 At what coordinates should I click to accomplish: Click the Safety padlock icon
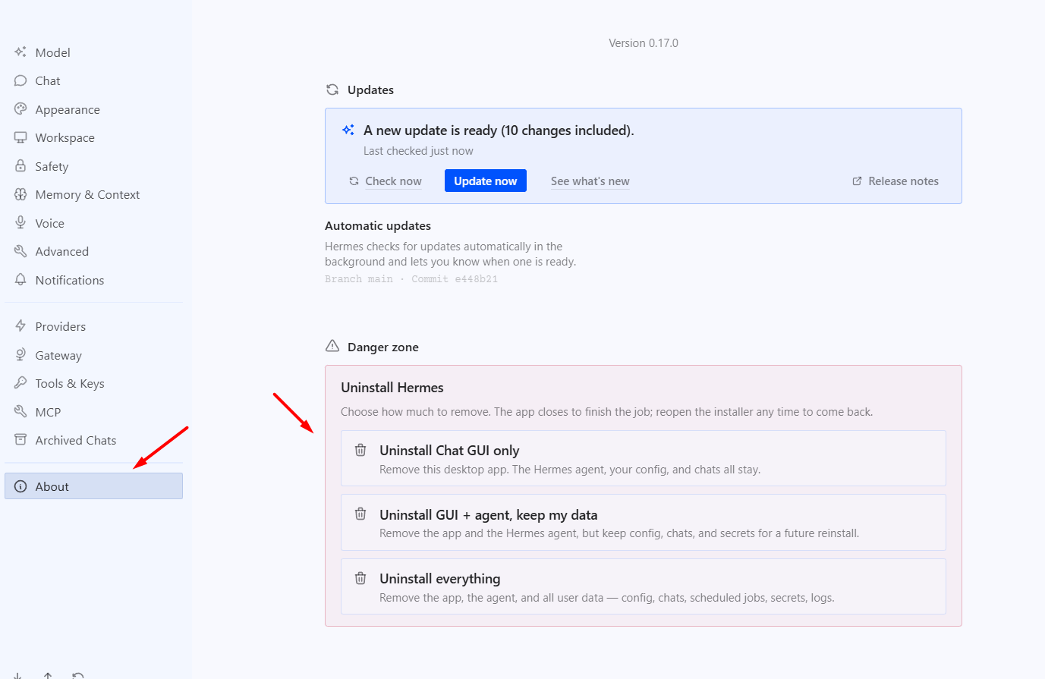point(20,166)
